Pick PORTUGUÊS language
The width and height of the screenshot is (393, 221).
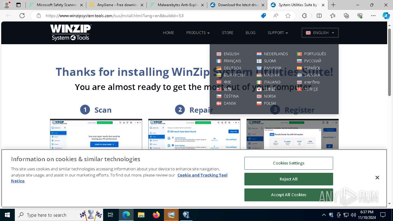pyautogui.click(x=311, y=54)
